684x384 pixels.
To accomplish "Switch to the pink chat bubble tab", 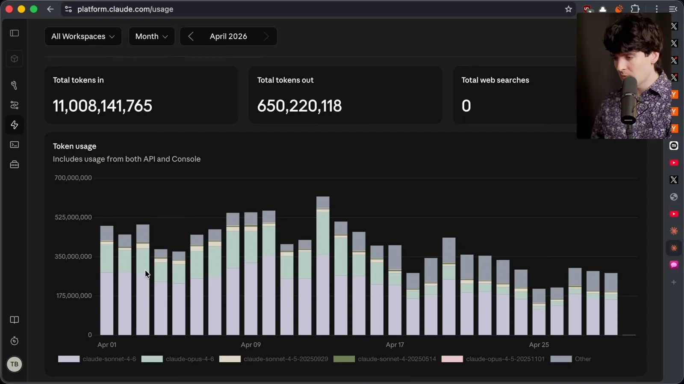I will 674,265.
